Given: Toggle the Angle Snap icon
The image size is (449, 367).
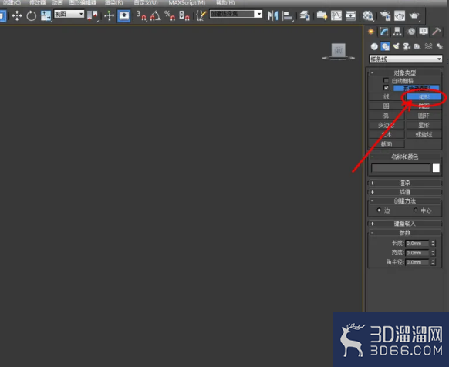Looking at the screenshot, I should pos(156,15).
